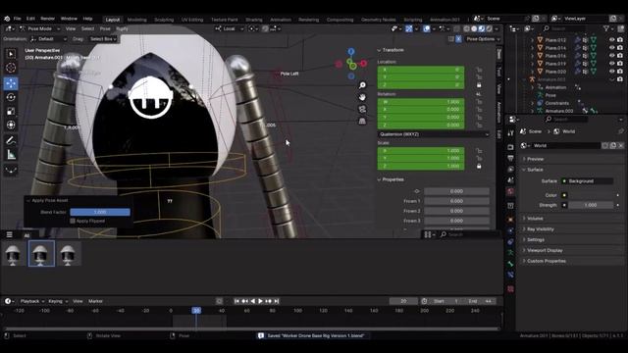Viewport: 628px width, 353px height.
Task: Open the Bone properties tab icon
Action: pyautogui.click(x=510, y=264)
